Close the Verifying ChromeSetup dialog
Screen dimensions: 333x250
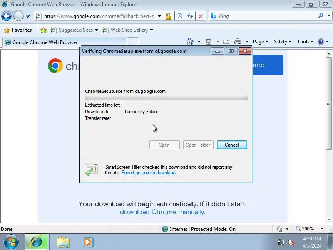pyautogui.click(x=245, y=51)
